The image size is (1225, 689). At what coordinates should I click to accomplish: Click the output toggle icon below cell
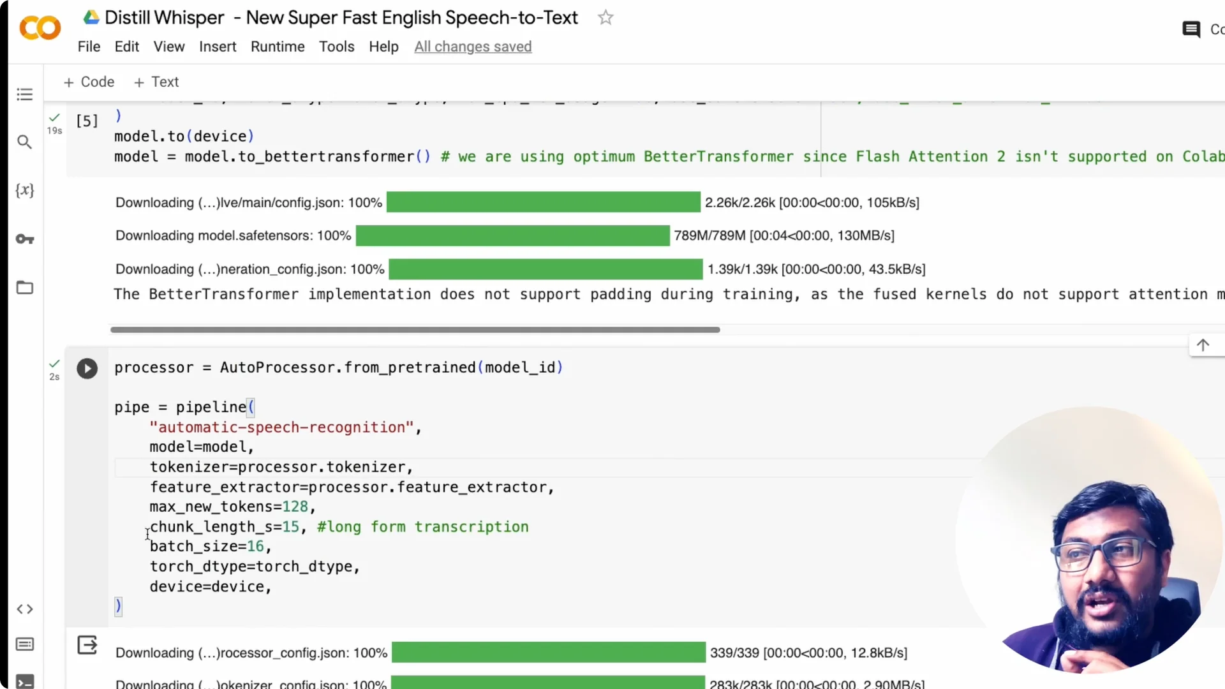coord(87,645)
